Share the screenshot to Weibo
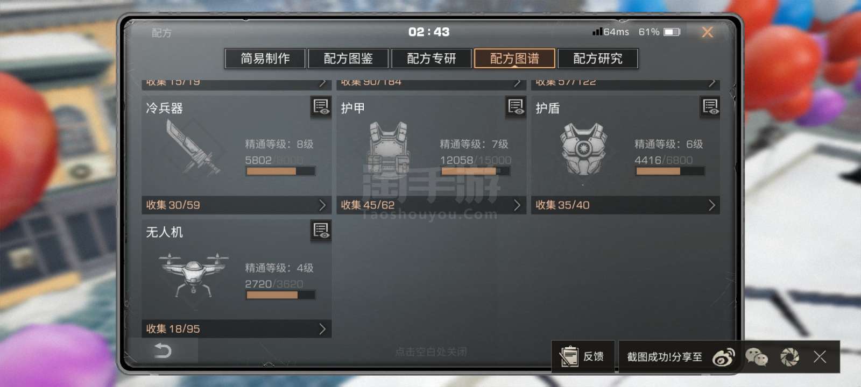This screenshot has width=861, height=387. pos(724,357)
